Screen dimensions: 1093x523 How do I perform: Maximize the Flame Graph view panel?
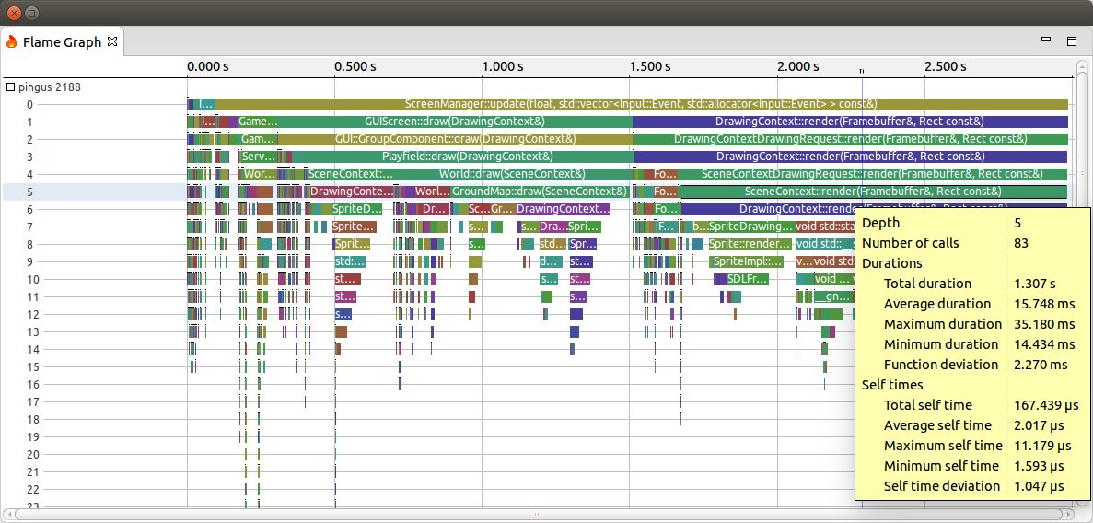(x=1071, y=41)
